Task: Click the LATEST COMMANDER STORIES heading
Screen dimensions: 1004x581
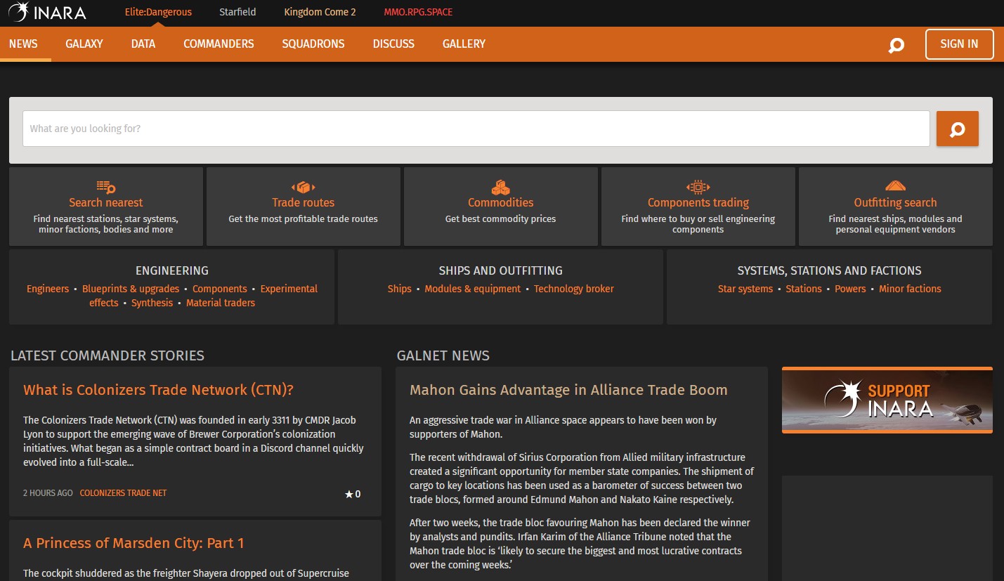Action: [x=107, y=355]
